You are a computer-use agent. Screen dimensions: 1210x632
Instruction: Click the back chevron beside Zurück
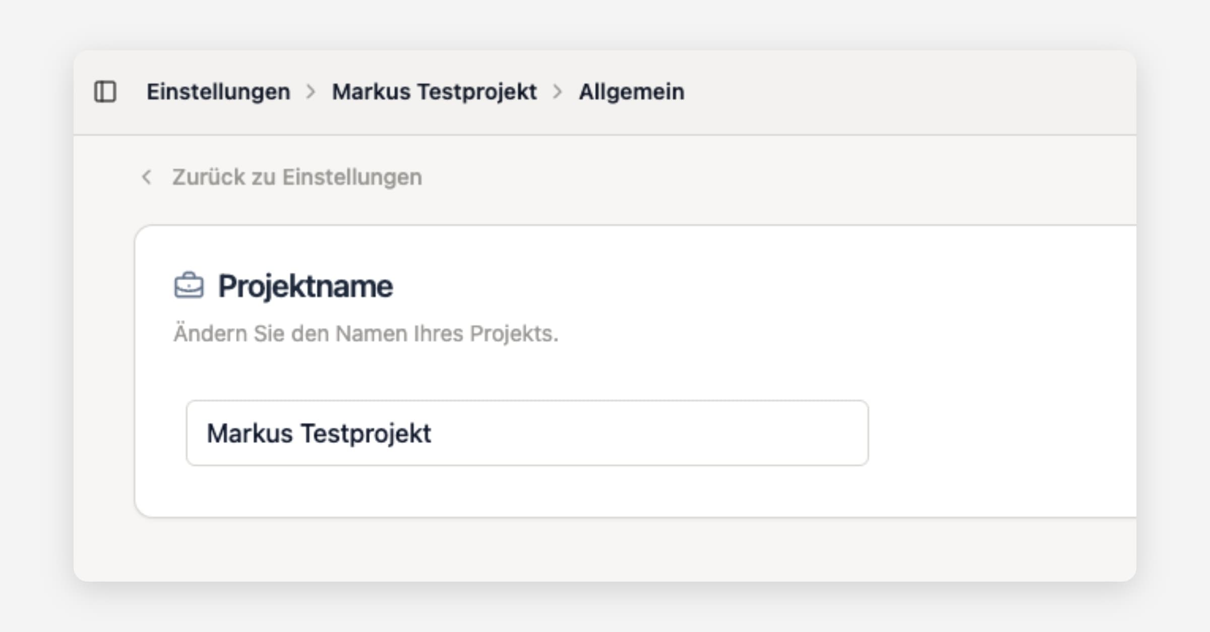click(147, 177)
